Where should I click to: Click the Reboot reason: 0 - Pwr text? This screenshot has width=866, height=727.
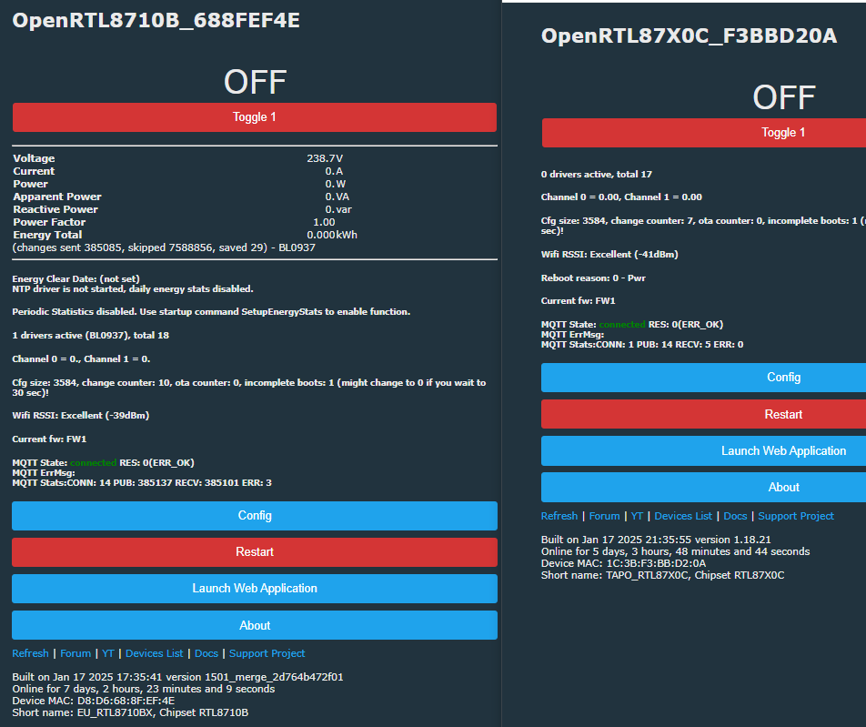pos(593,278)
